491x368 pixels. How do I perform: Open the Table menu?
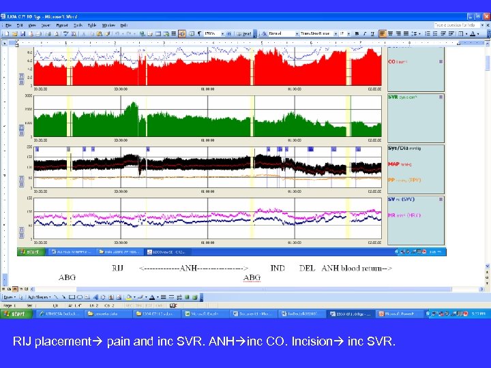[x=92, y=25]
